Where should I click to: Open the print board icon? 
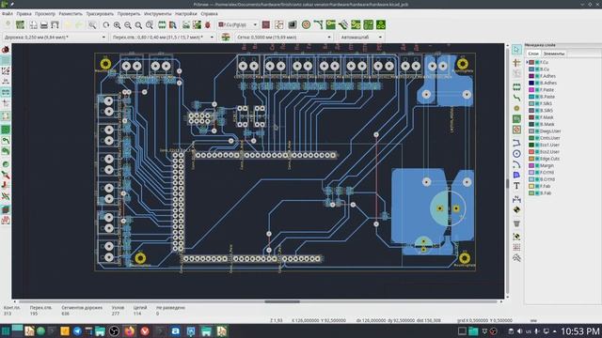coord(44,25)
